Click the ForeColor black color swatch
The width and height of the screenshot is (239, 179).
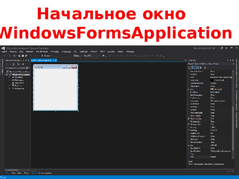pos(212,80)
